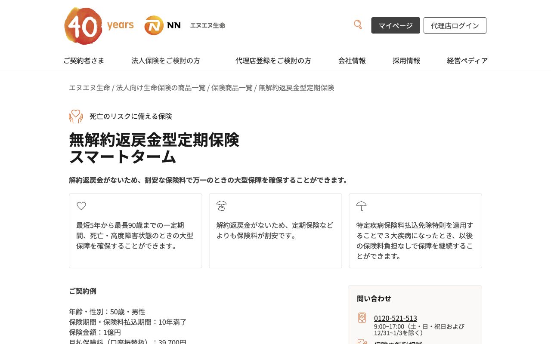The height and width of the screenshot is (344, 551).
Task: Click the phone icon in contact box
Action: click(x=362, y=318)
